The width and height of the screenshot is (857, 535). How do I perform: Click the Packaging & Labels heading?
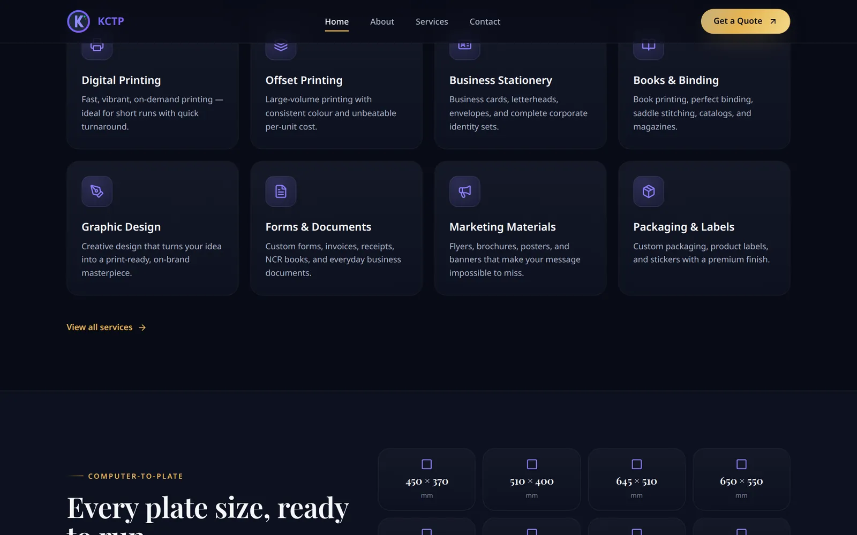click(x=683, y=227)
